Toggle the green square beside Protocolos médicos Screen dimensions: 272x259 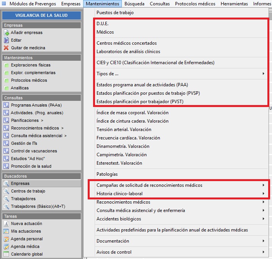click(x=6, y=81)
